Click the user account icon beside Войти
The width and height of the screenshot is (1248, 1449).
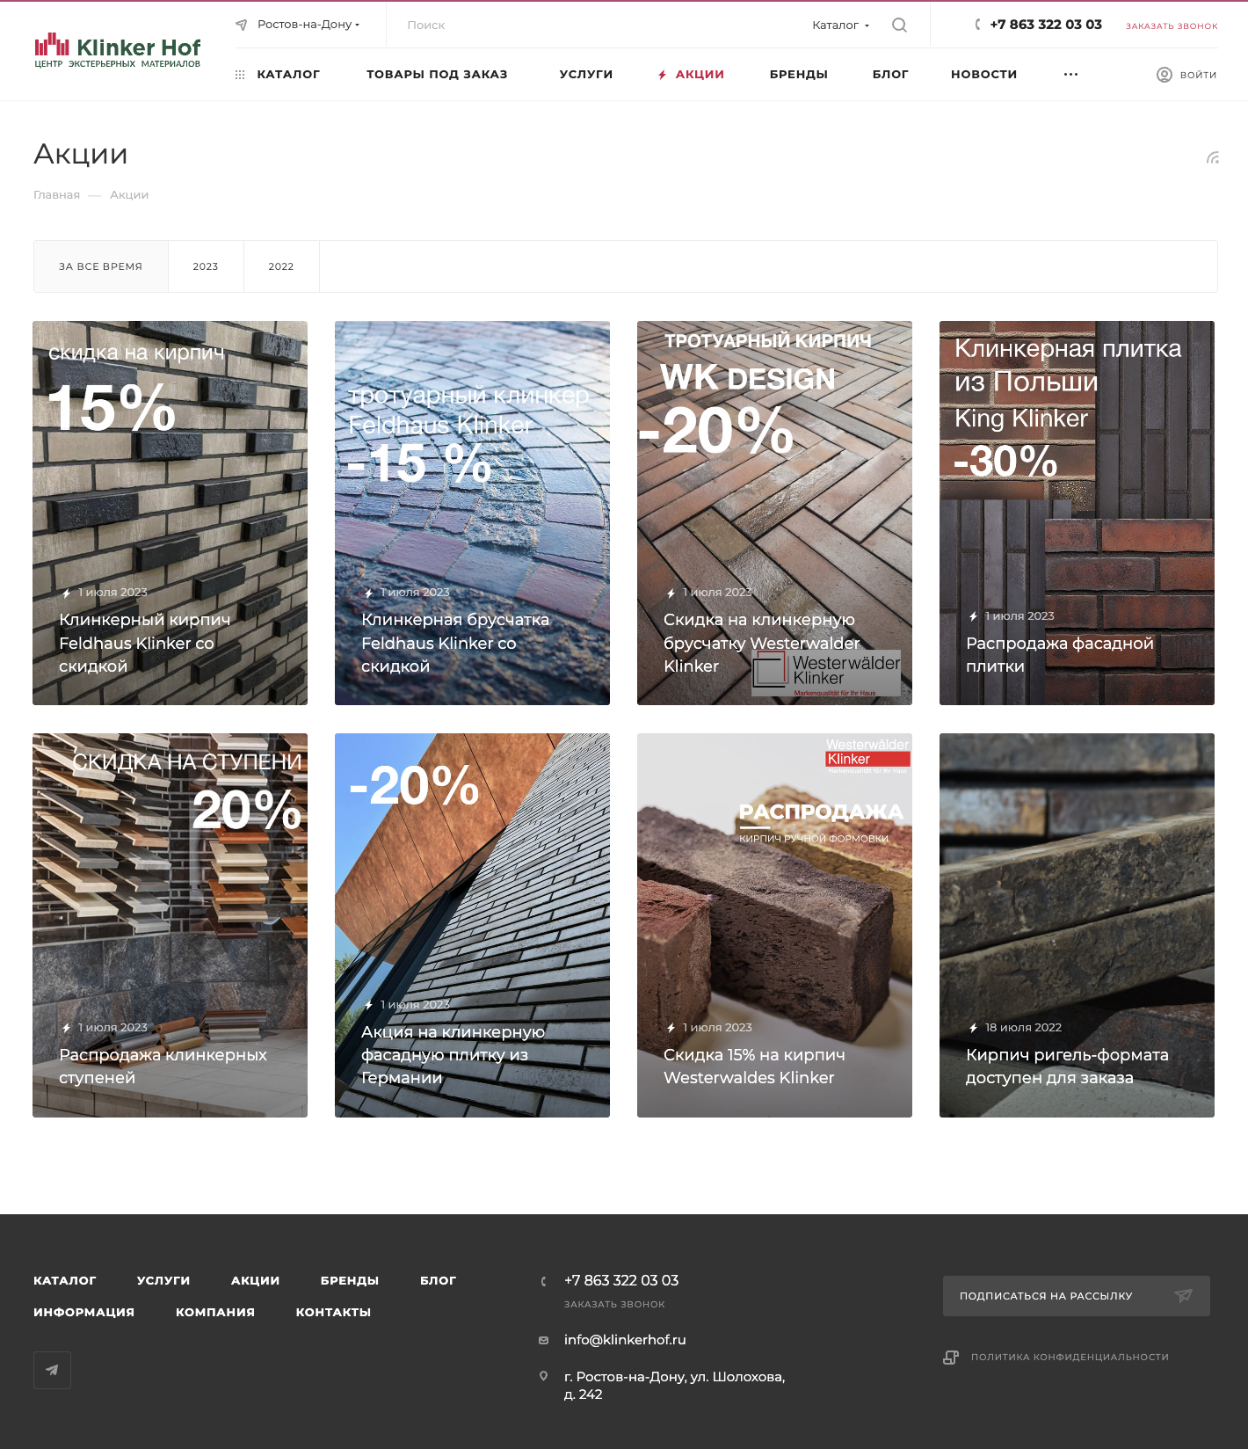pos(1165,75)
